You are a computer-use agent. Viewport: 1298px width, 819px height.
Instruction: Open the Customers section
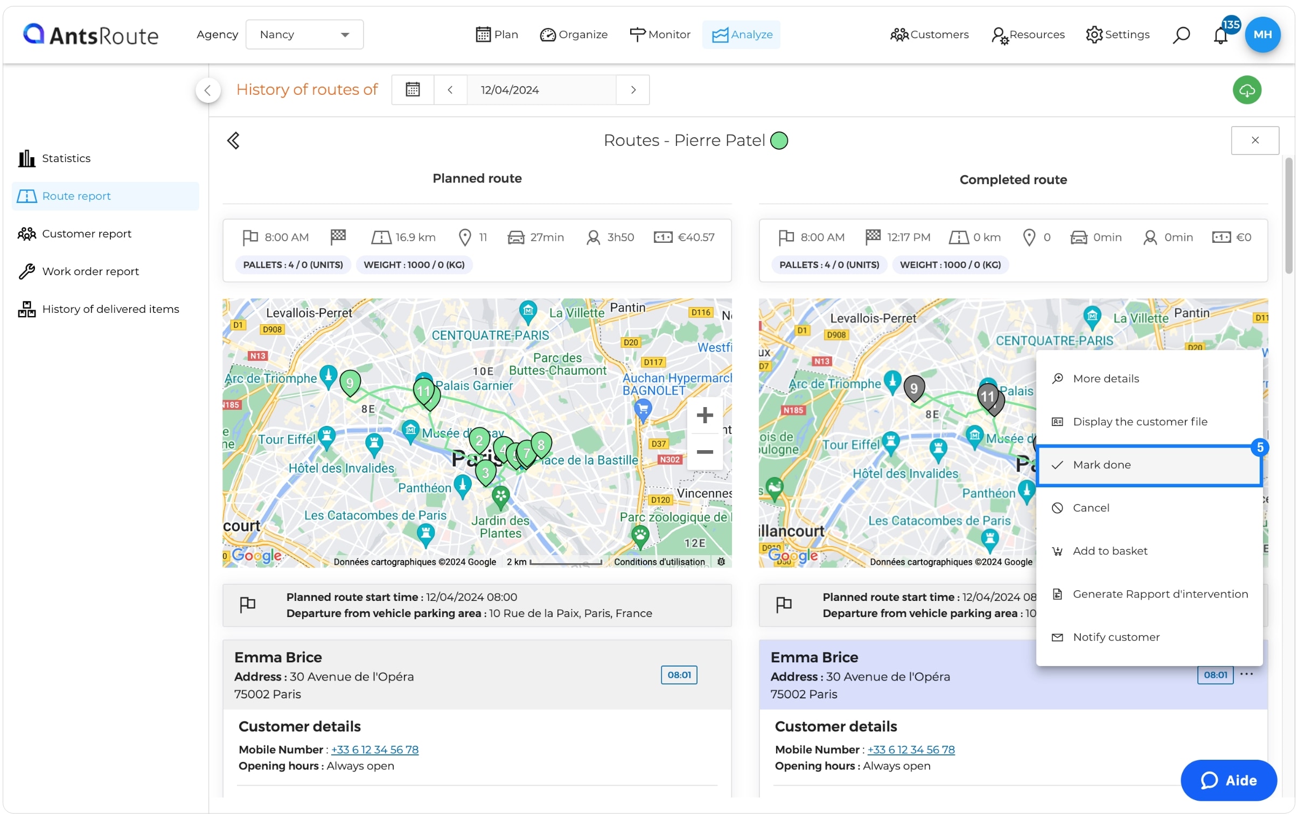point(929,34)
